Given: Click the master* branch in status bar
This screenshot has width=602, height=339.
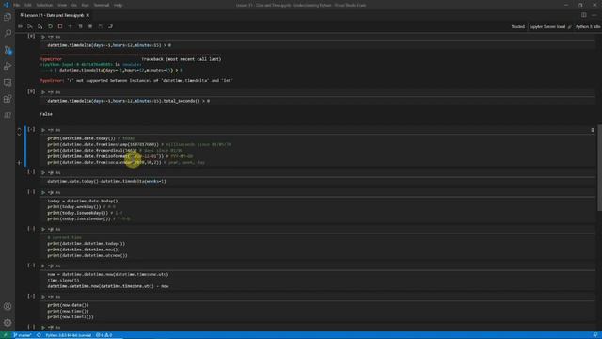Looking at the screenshot, I should pyautogui.click(x=23, y=335).
